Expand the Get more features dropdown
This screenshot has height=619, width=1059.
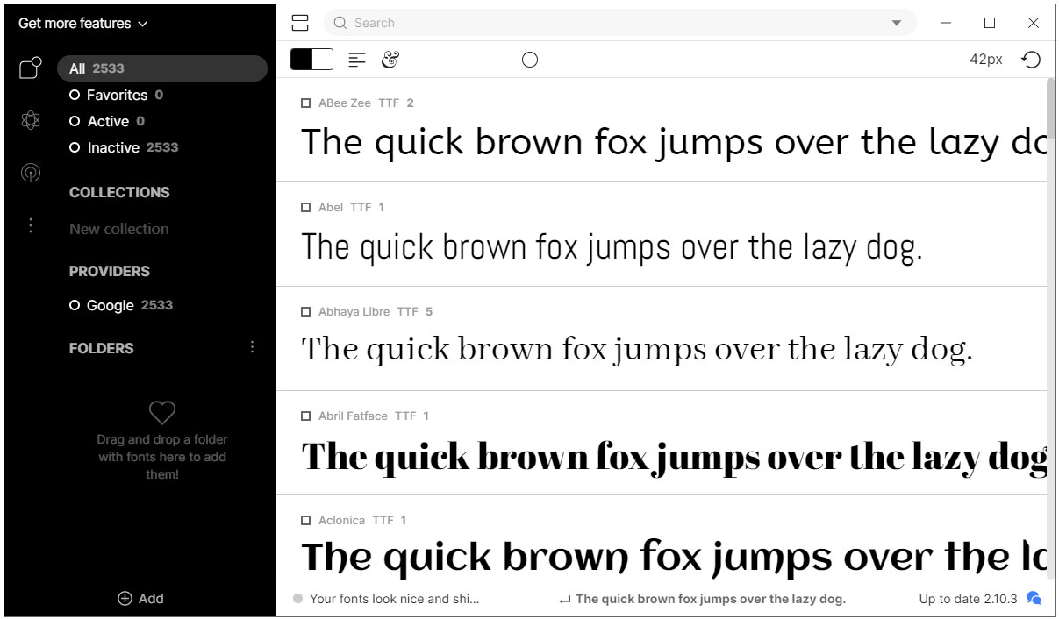[x=82, y=24]
